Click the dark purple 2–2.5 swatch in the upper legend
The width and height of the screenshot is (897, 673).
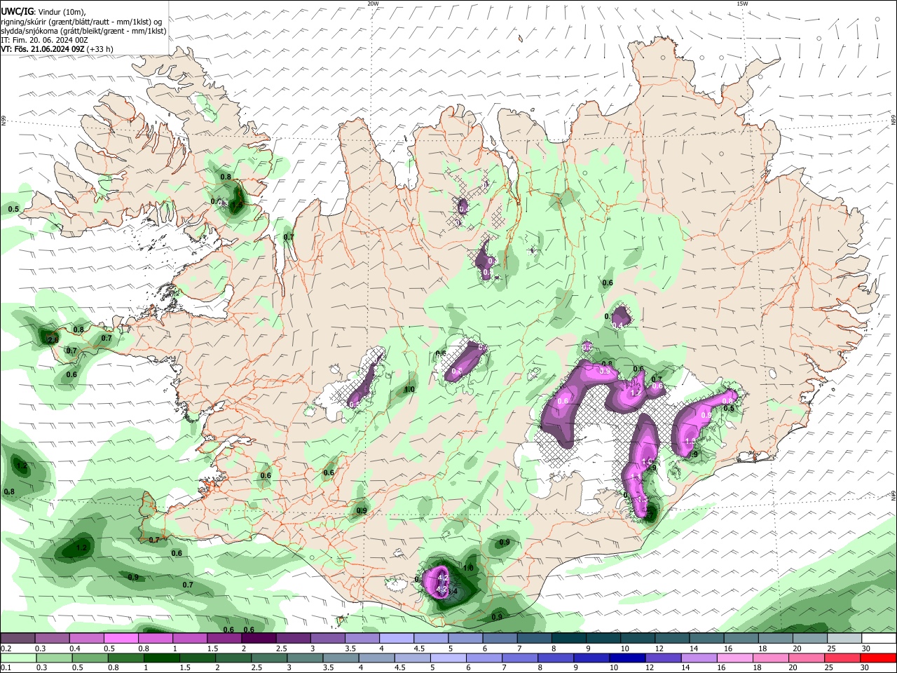(259, 639)
